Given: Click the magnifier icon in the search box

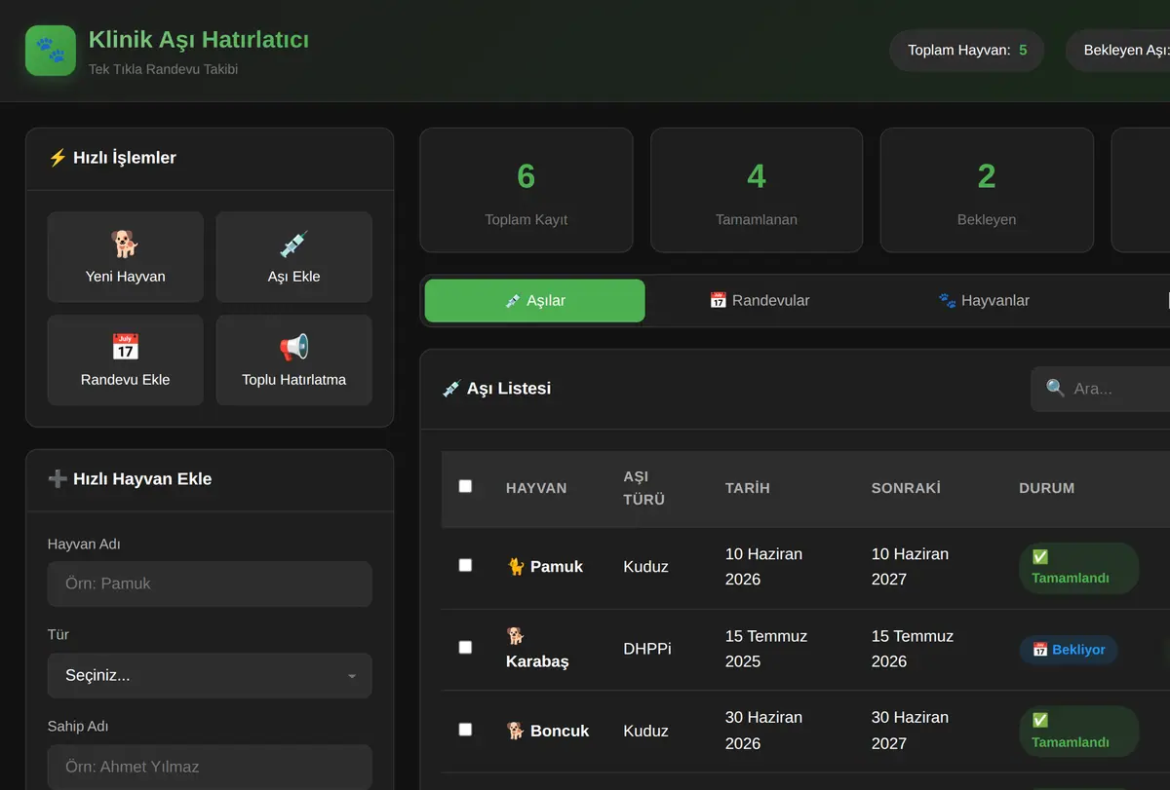Looking at the screenshot, I should 1055,388.
